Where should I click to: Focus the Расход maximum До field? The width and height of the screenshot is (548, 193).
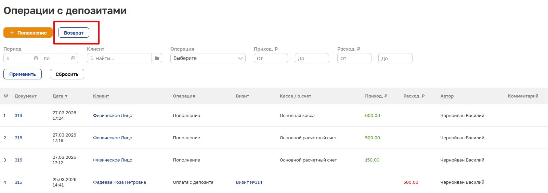395,59
